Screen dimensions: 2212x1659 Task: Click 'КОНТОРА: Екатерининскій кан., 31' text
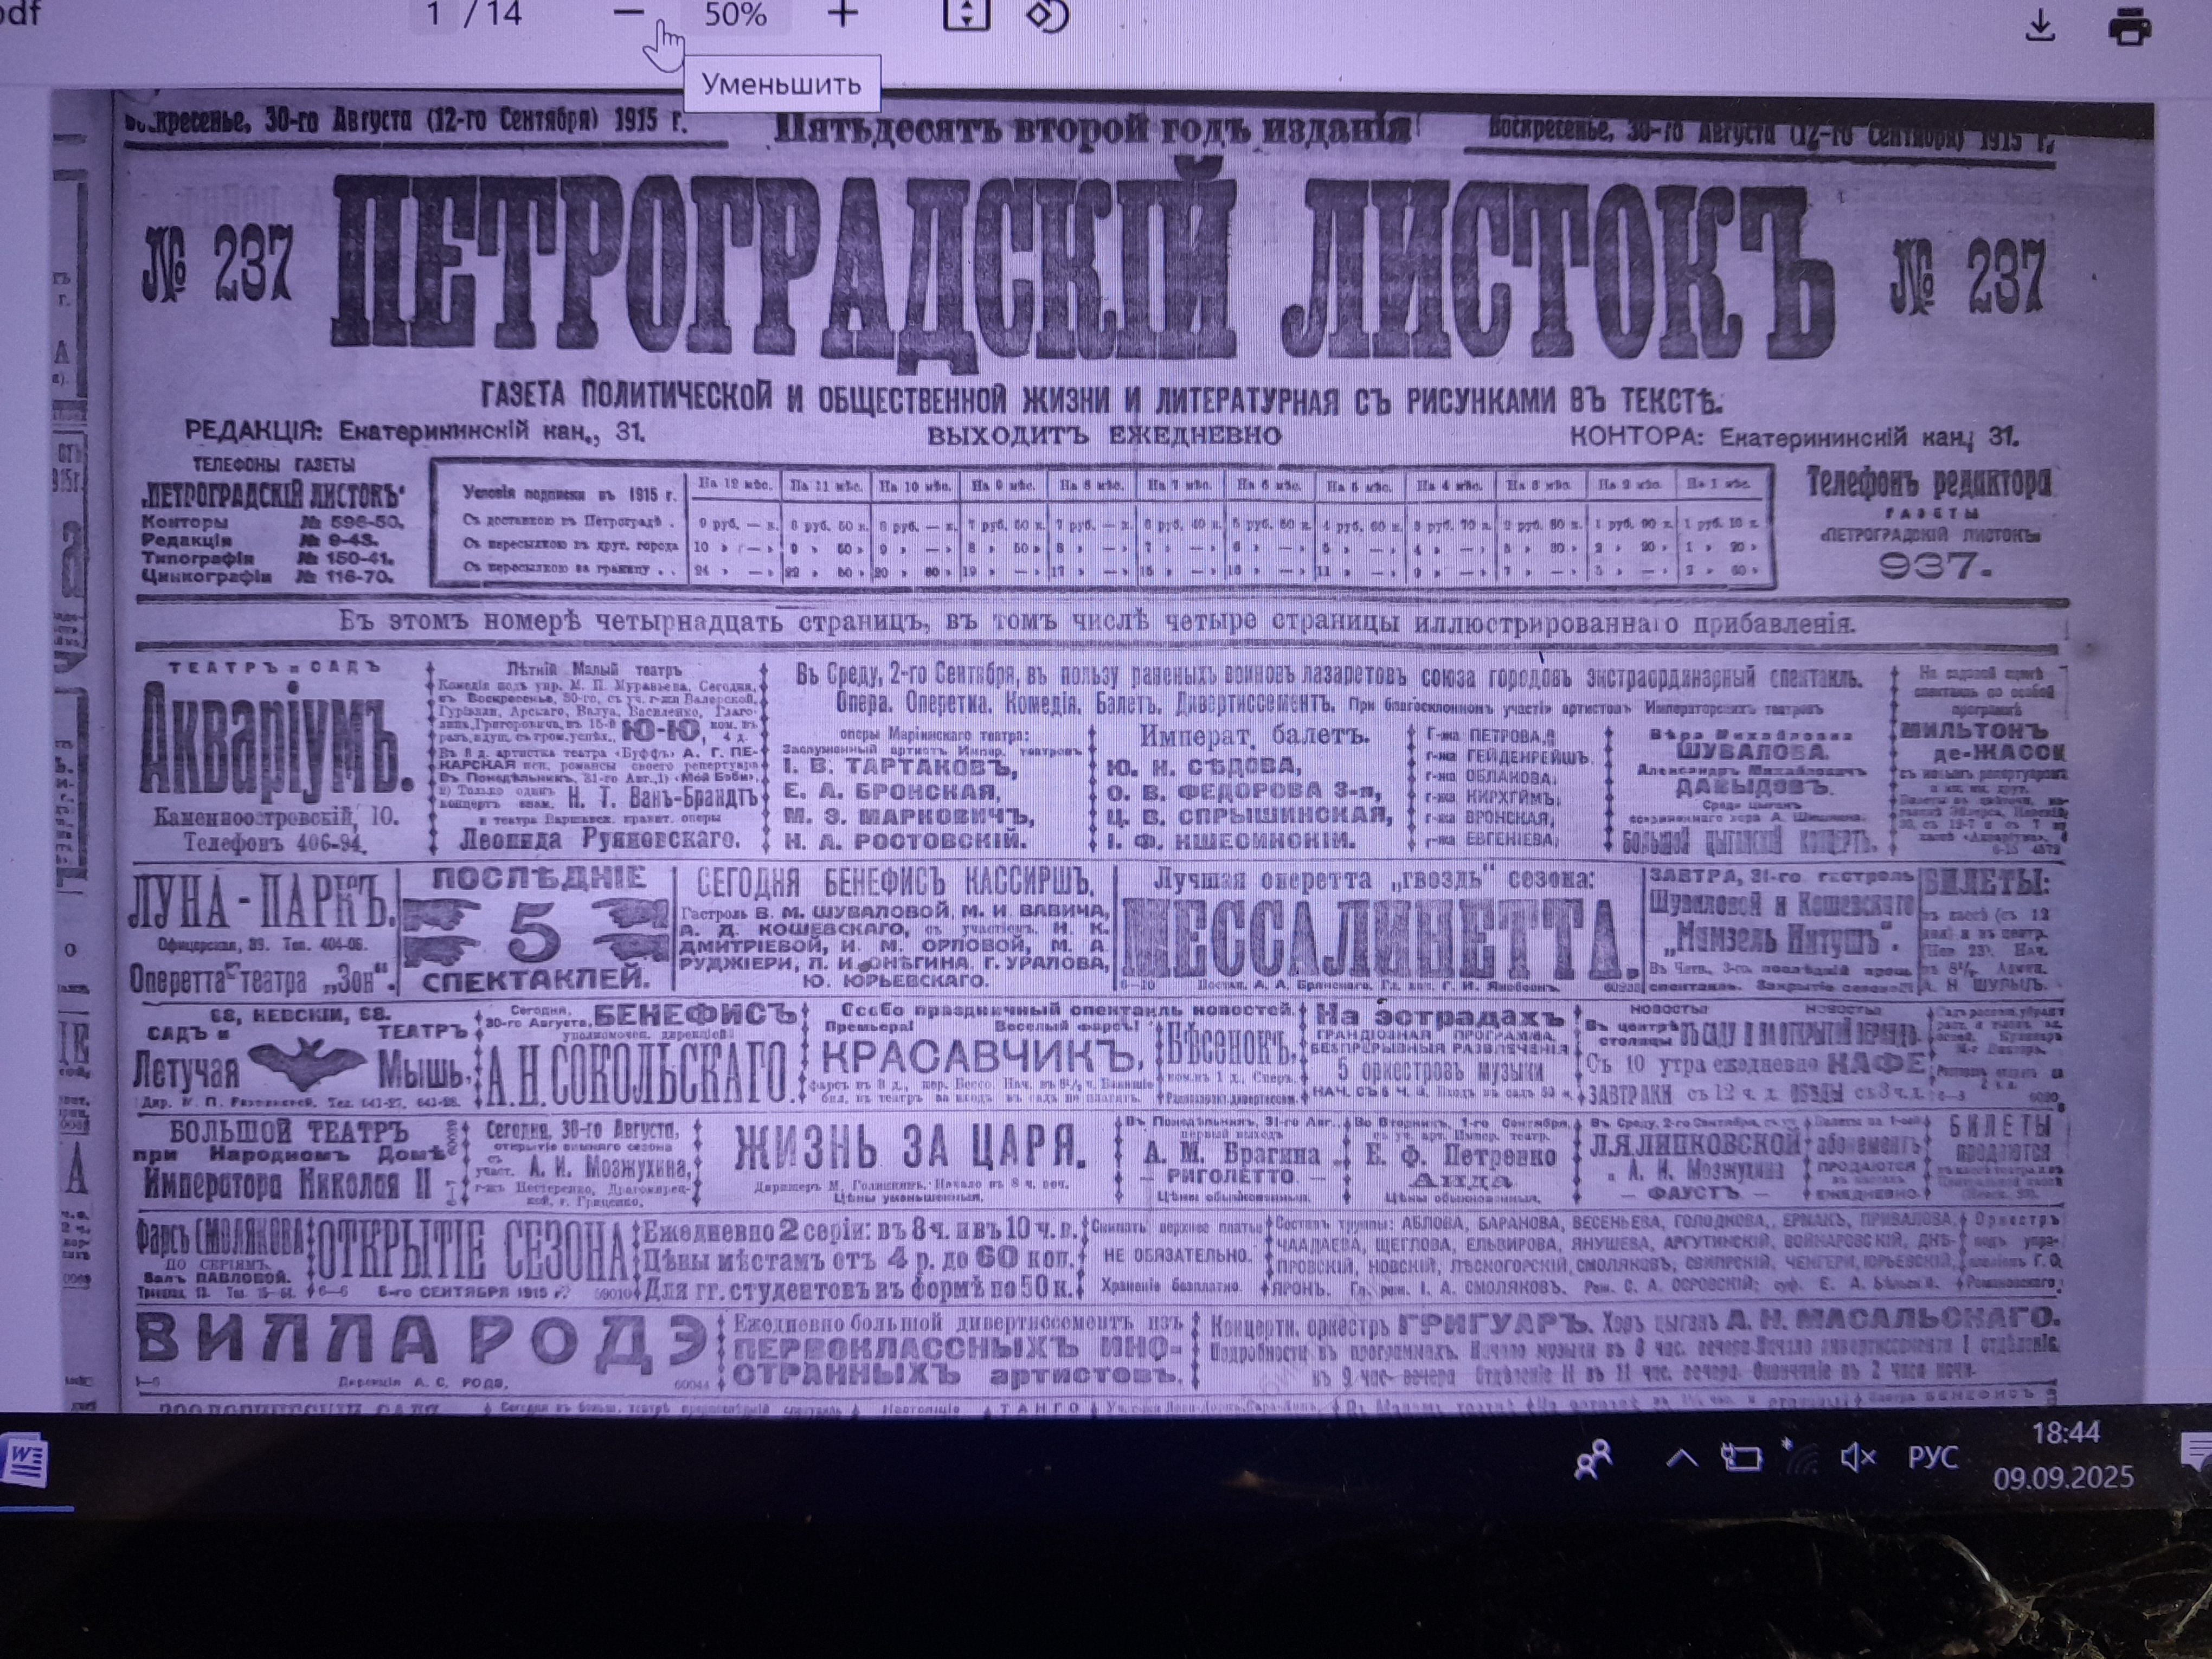1794,437
